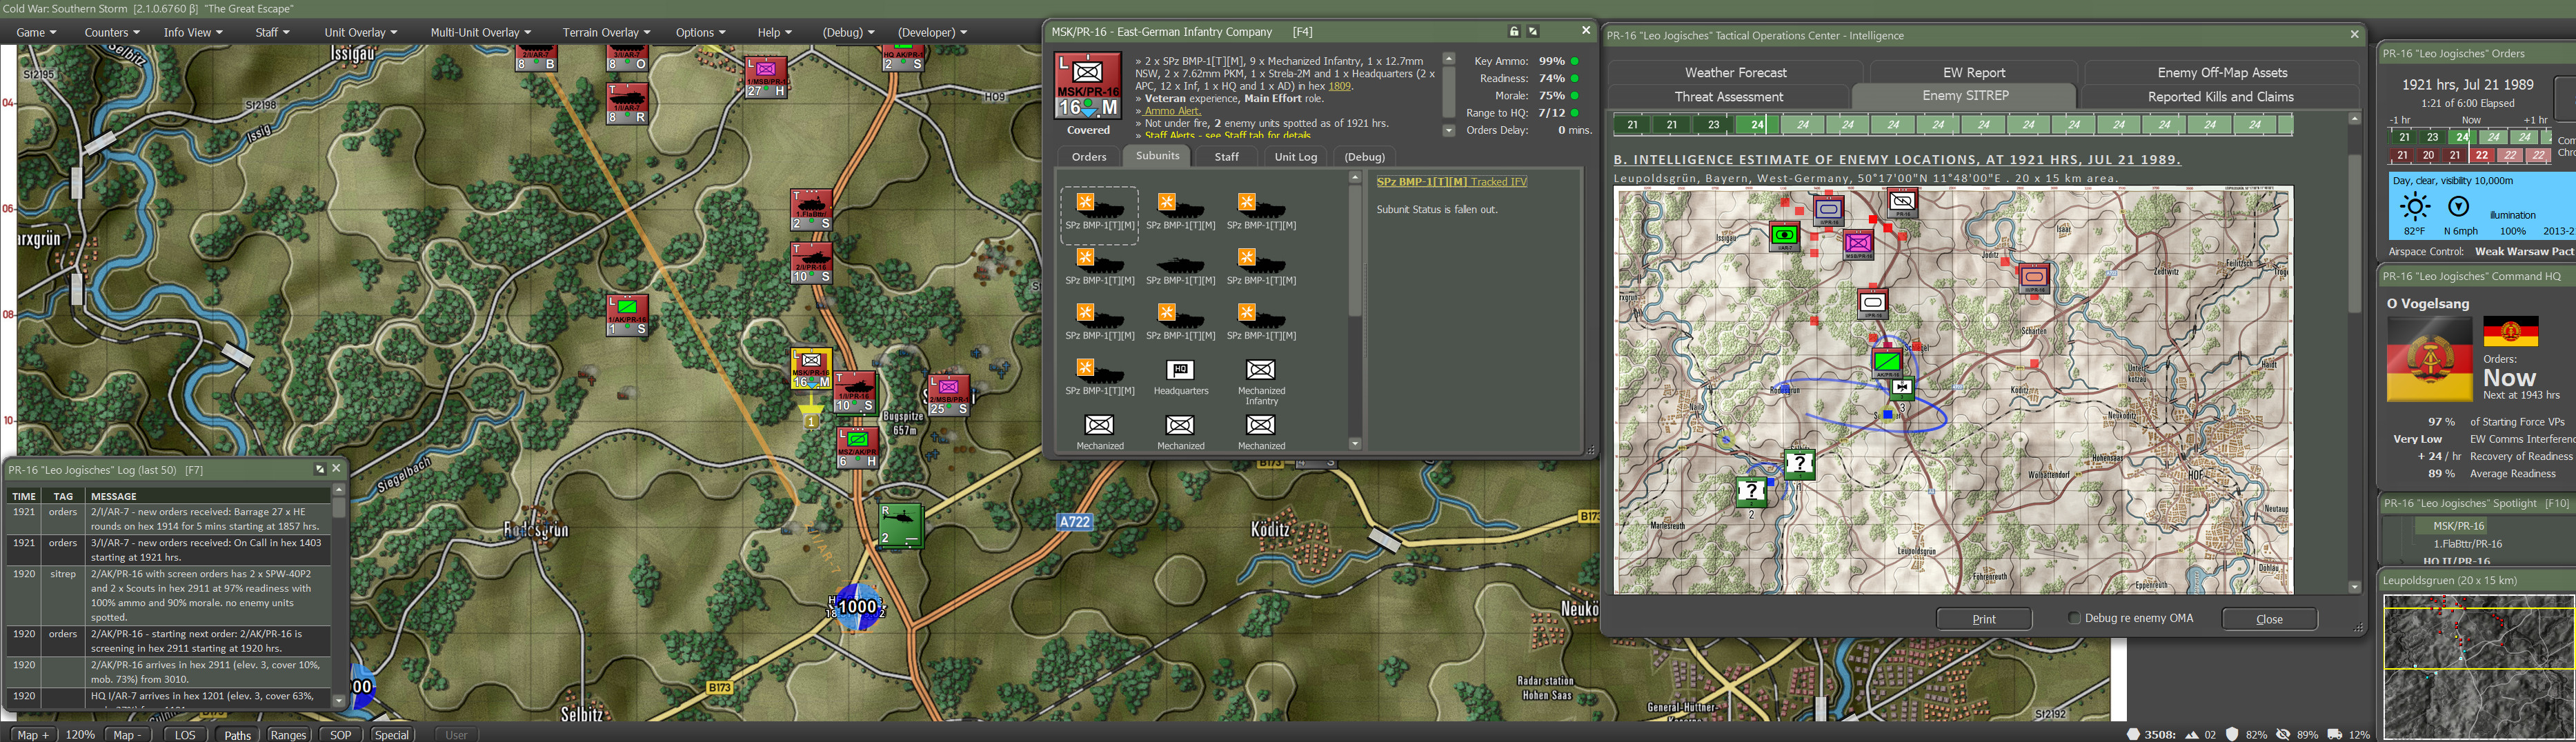Open the Unit Log tab
This screenshot has width=2576, height=742.
click(x=1295, y=157)
